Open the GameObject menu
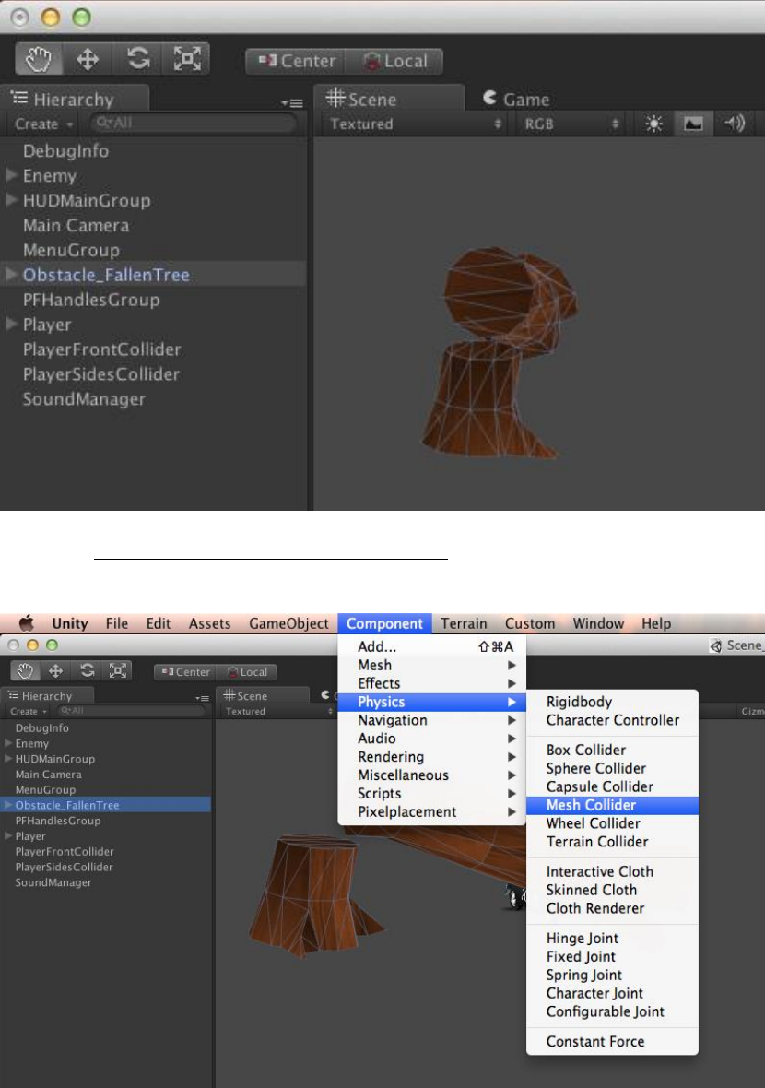The width and height of the screenshot is (765, 1088). click(x=288, y=623)
